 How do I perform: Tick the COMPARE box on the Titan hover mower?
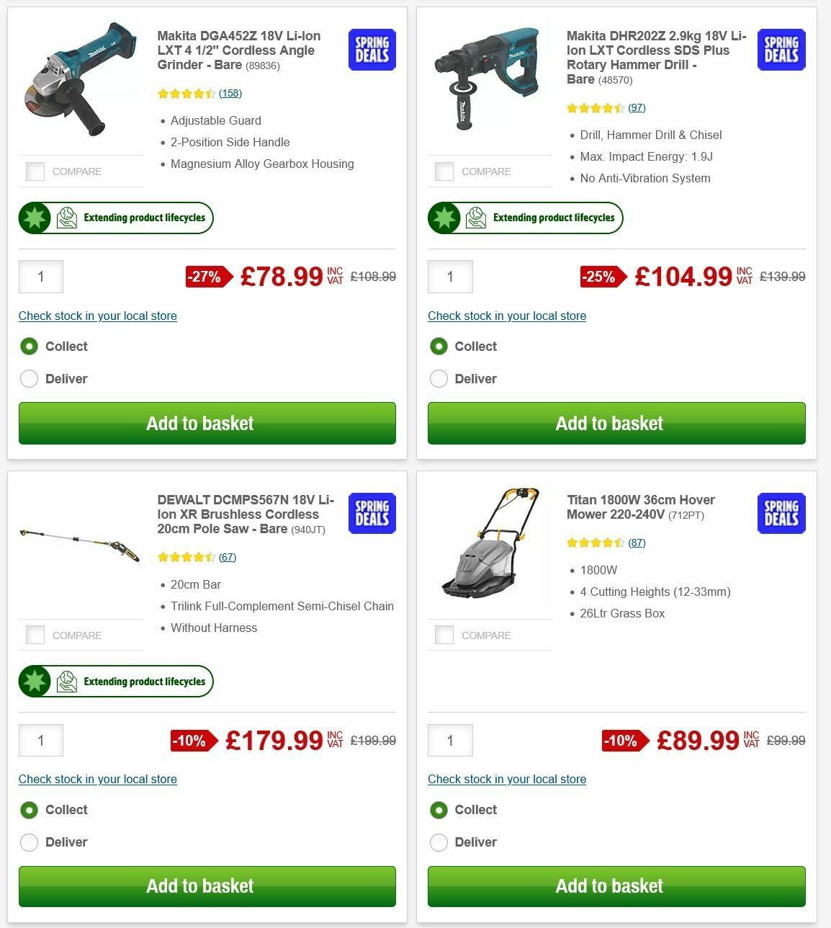(445, 635)
